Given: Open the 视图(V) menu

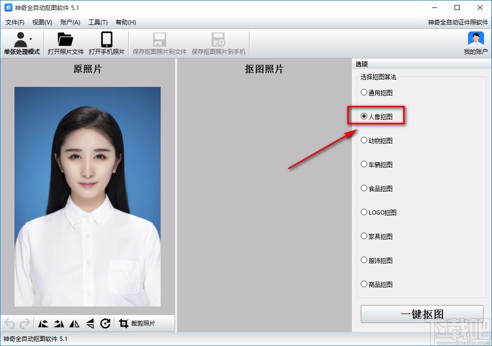Looking at the screenshot, I should click(42, 22).
